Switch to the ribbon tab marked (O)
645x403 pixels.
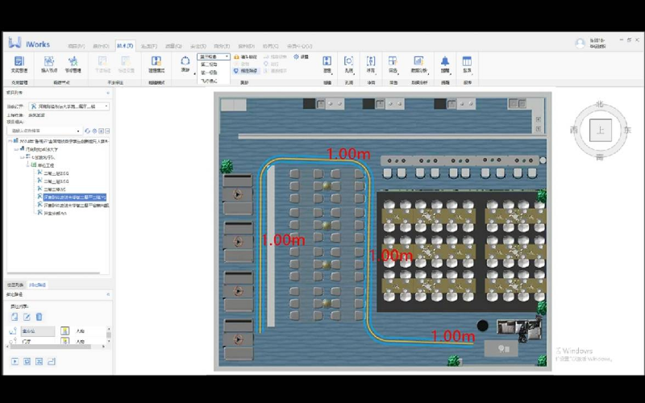coord(101,46)
